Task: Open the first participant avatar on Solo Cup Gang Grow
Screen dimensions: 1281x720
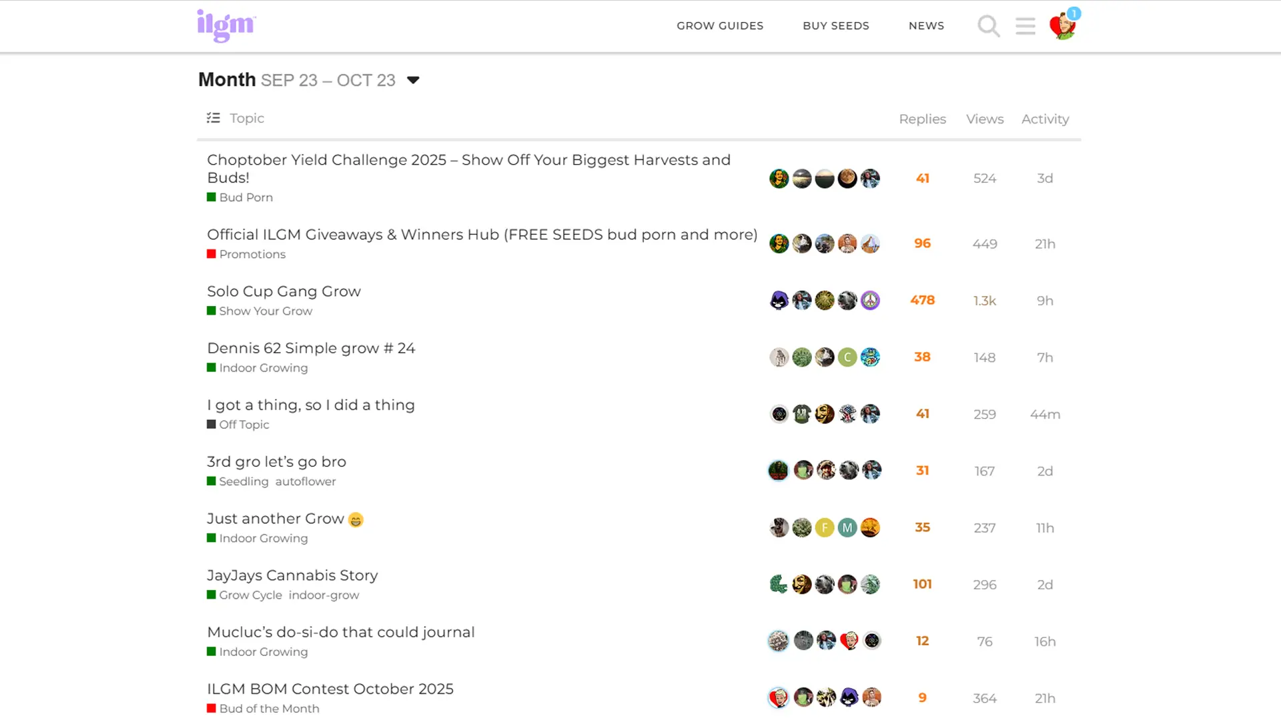Action: click(779, 300)
